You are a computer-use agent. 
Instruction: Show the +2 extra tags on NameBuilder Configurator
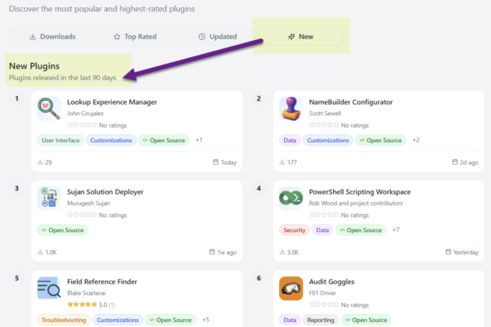[x=416, y=140]
